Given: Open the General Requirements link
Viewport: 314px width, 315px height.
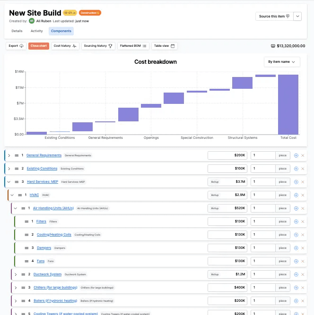Looking at the screenshot, I should (x=44, y=155).
